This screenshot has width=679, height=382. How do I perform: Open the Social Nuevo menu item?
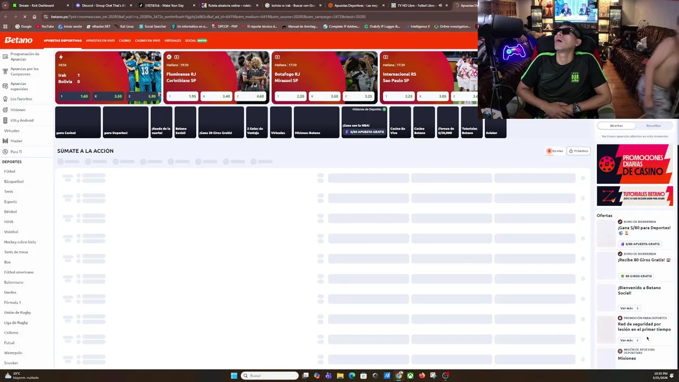click(196, 41)
